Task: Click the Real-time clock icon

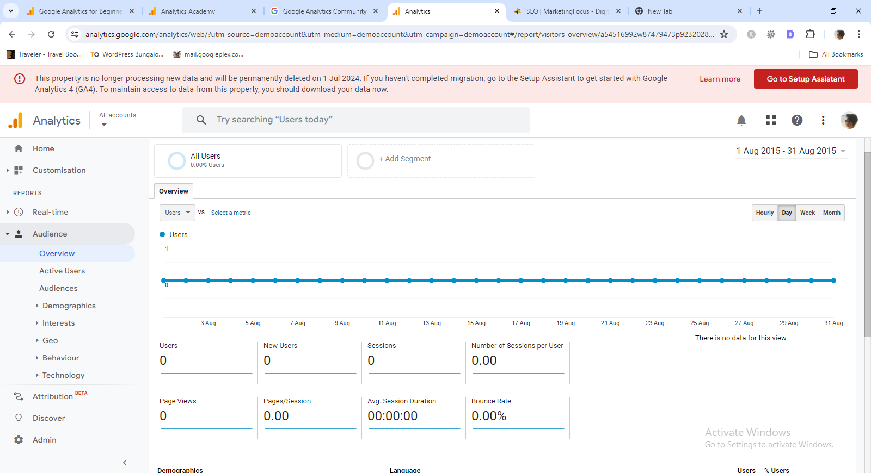Action: pos(19,212)
